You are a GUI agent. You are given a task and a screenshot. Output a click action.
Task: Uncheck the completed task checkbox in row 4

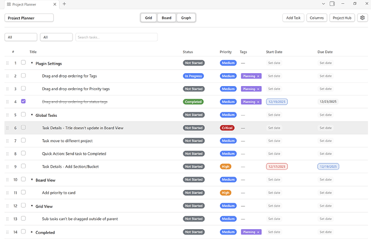(23, 102)
